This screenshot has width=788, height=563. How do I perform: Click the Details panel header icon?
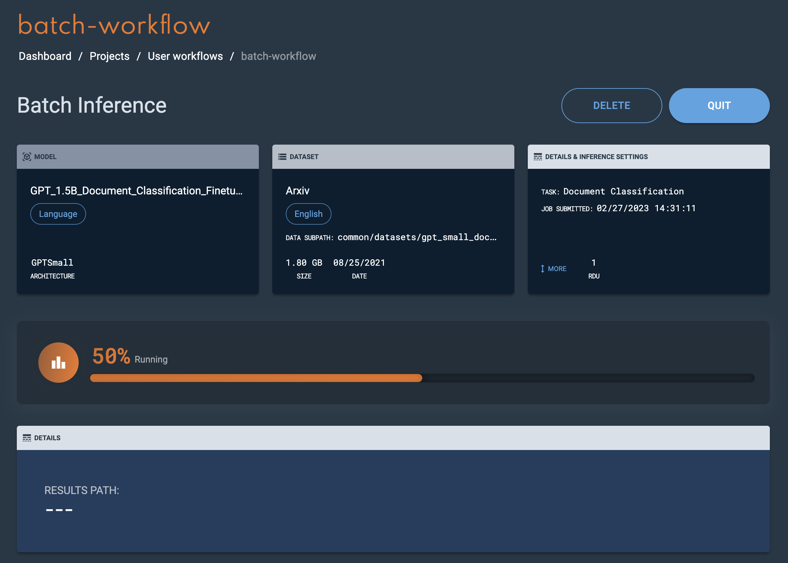(27, 438)
